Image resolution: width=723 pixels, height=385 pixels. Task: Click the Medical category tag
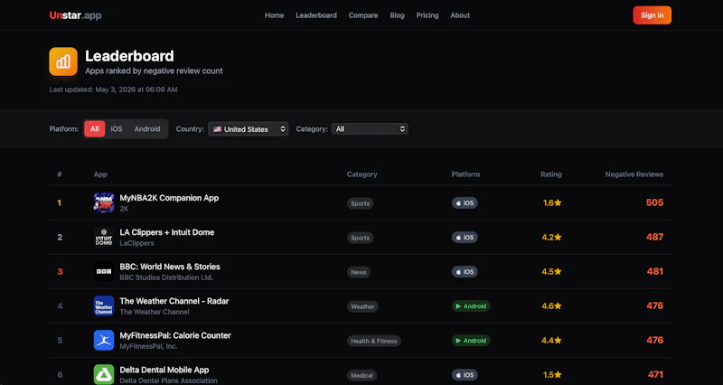361,375
